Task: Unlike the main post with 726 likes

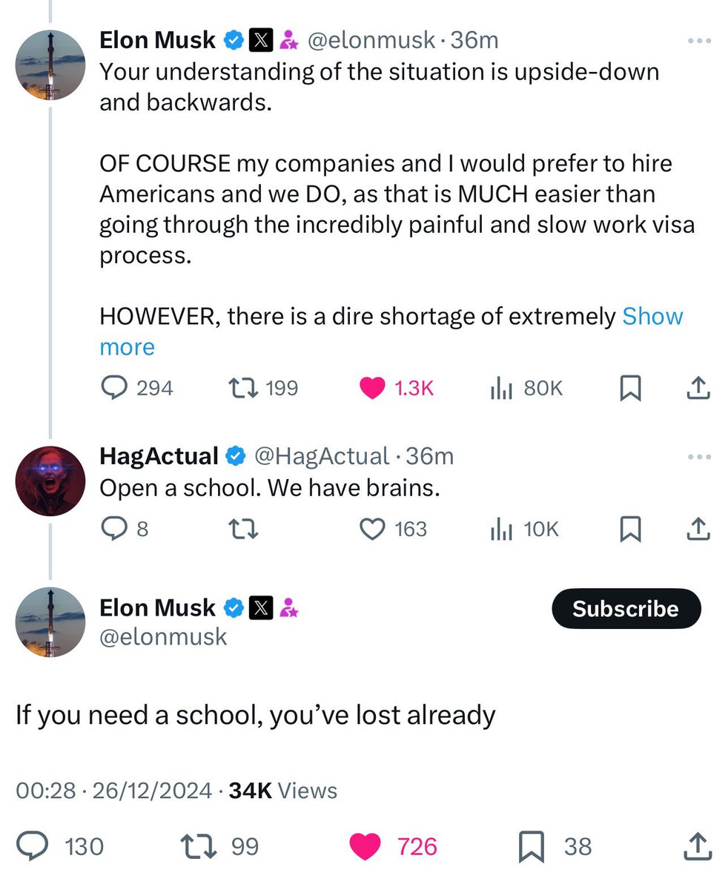Action: click(365, 846)
